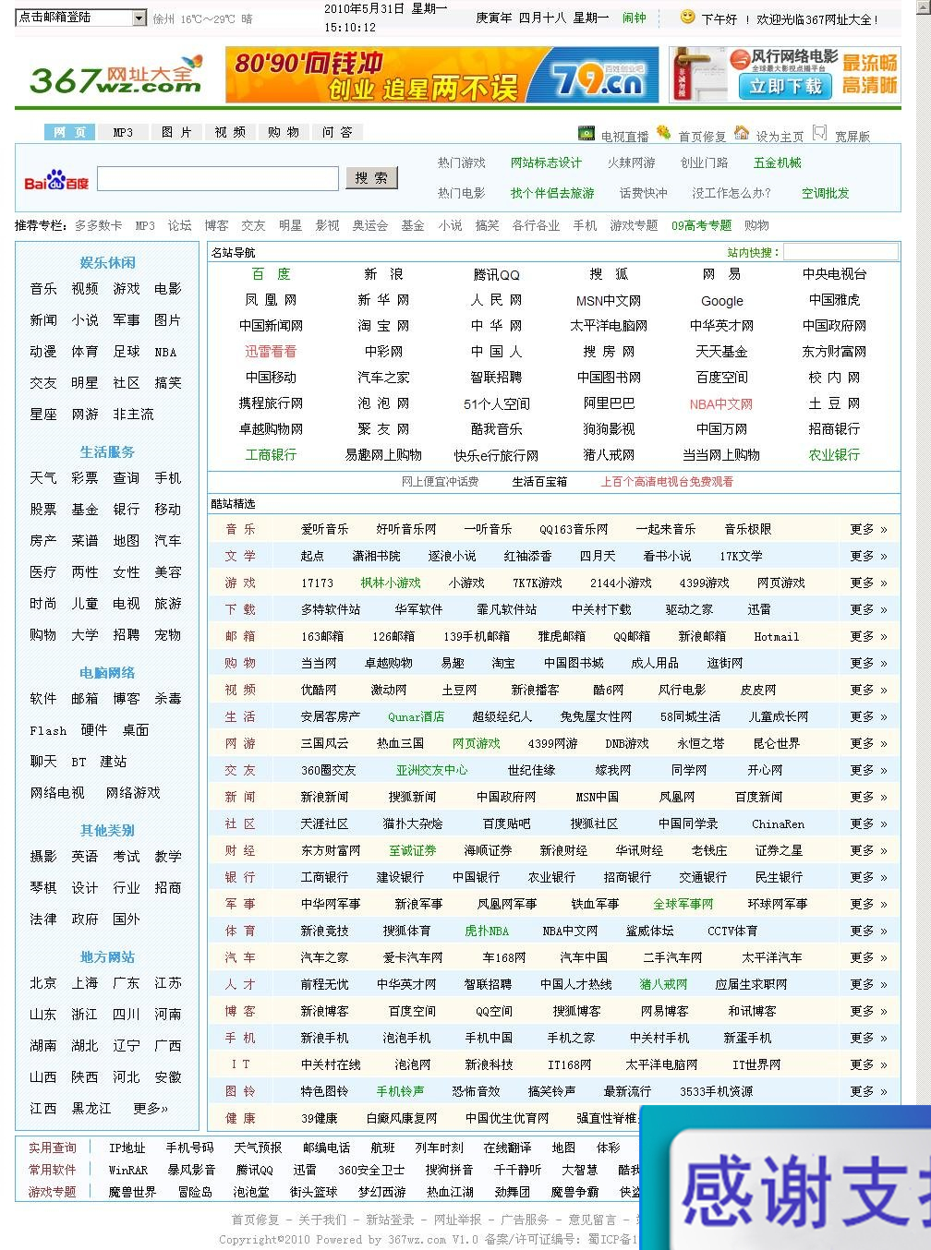
Task: Switch to the 图片 search tab
Action: (x=176, y=132)
